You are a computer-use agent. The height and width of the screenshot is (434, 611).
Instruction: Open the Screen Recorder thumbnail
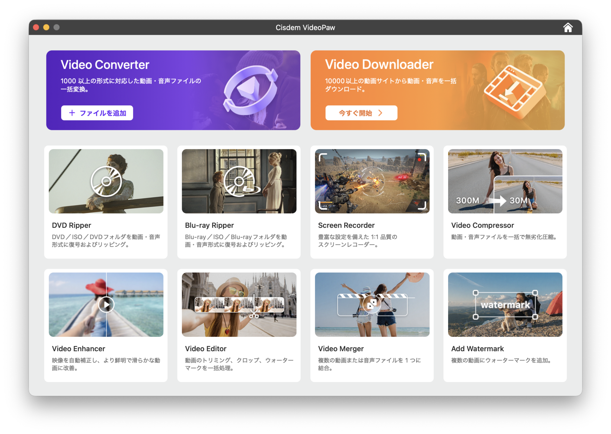click(x=372, y=181)
